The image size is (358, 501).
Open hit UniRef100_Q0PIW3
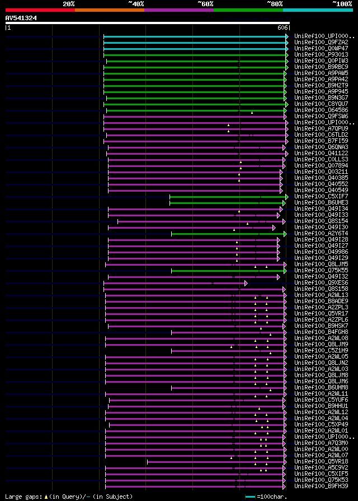pos(321,61)
